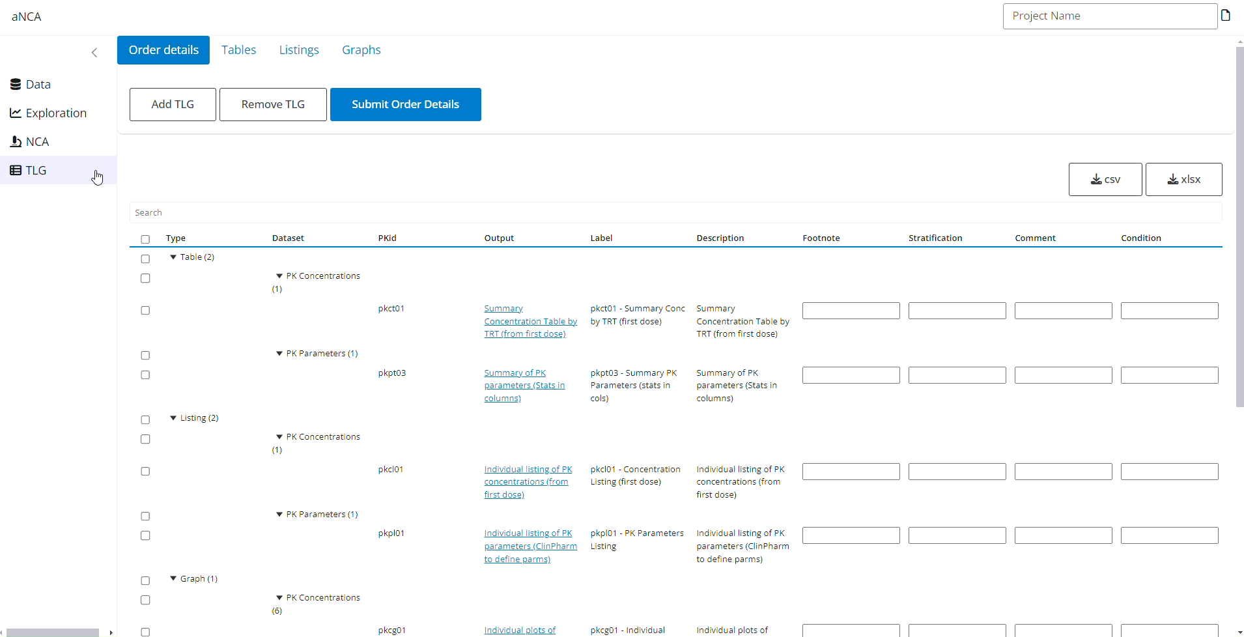Select the checkbox for row pkct01
This screenshot has width=1244, height=637.
pyautogui.click(x=145, y=310)
